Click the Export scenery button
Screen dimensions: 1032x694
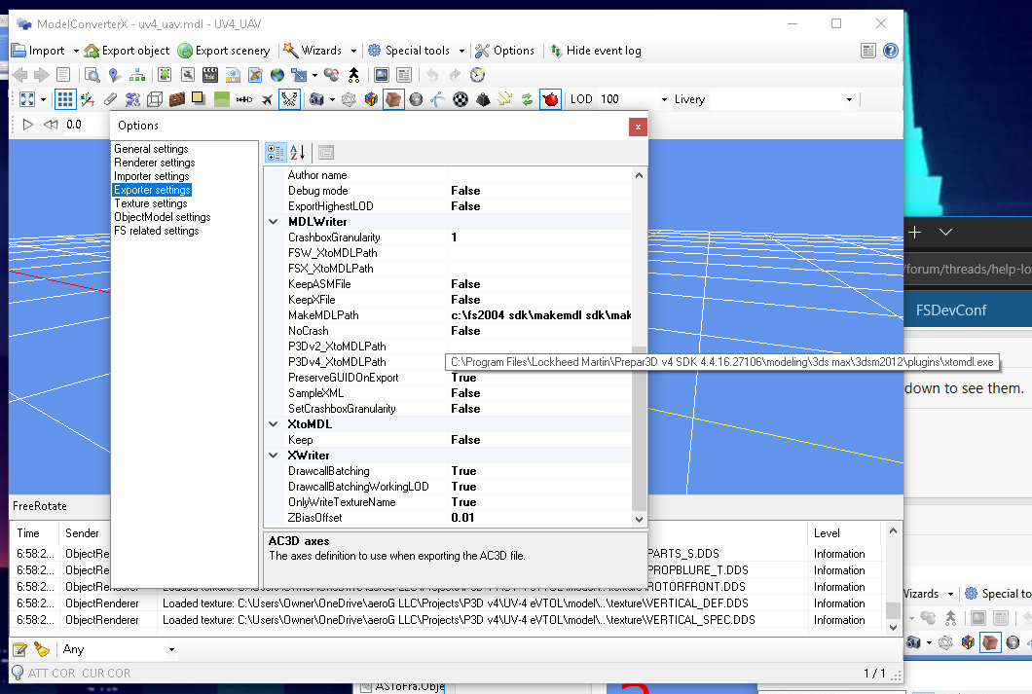pos(225,50)
